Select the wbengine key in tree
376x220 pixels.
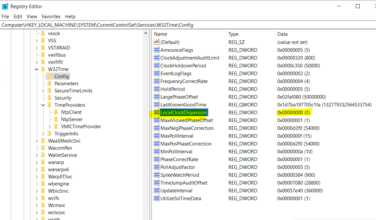point(58,184)
